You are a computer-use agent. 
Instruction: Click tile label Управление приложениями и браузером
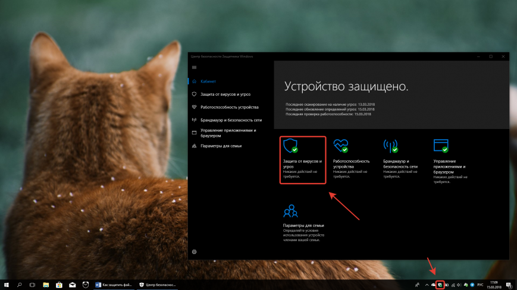click(x=449, y=166)
